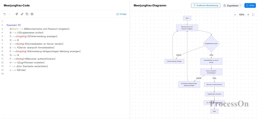Zoom in with the plus icon

click(x=248, y=15)
